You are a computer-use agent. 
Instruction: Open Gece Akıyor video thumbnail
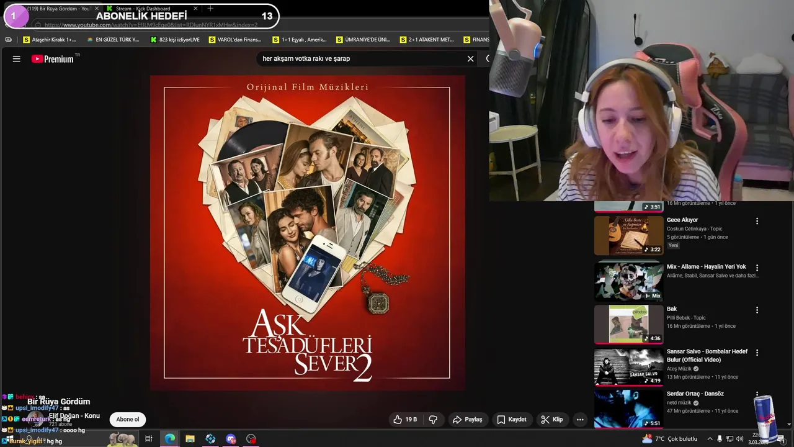629,235
